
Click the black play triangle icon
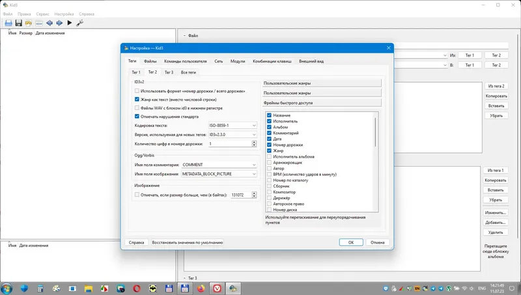click(70, 23)
